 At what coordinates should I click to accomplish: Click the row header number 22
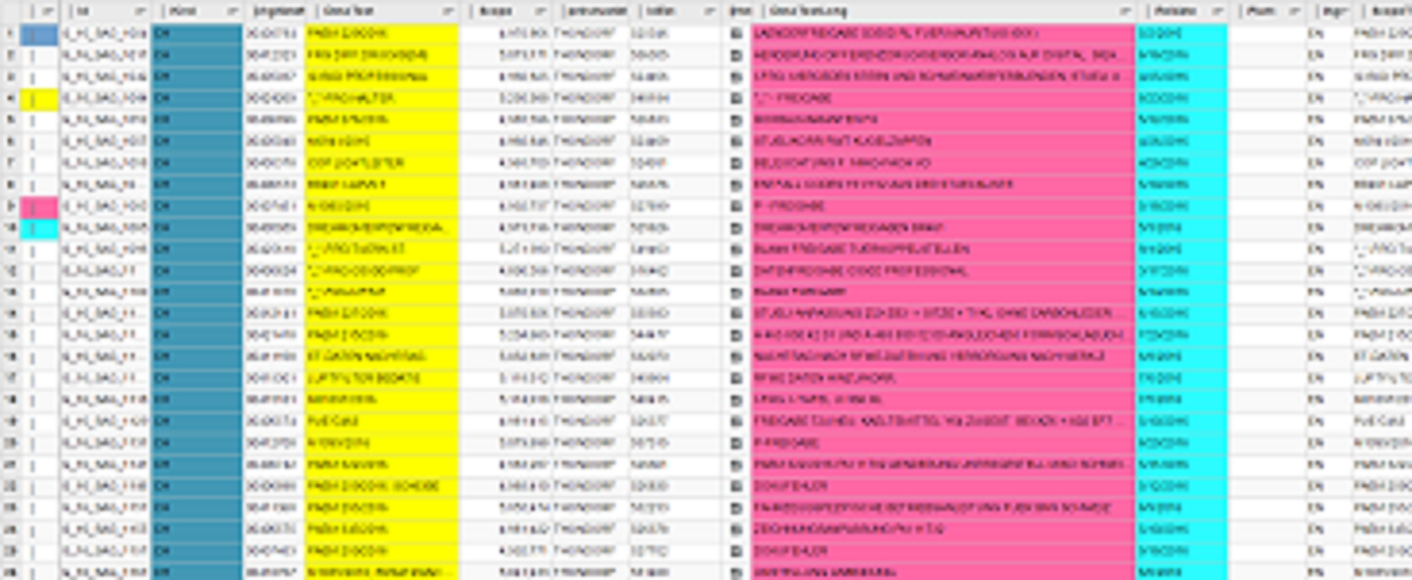pyautogui.click(x=10, y=486)
